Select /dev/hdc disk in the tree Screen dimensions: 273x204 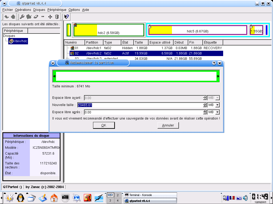pyautogui.click(x=18, y=41)
